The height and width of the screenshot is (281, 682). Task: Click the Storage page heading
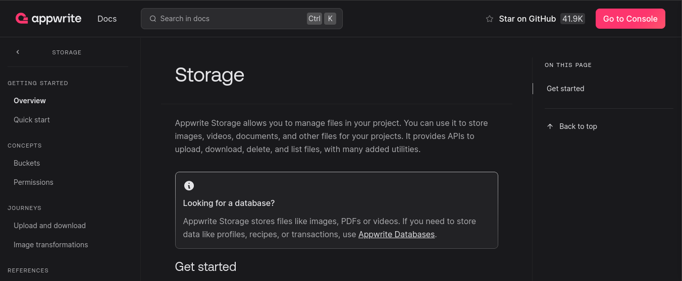tap(209, 75)
